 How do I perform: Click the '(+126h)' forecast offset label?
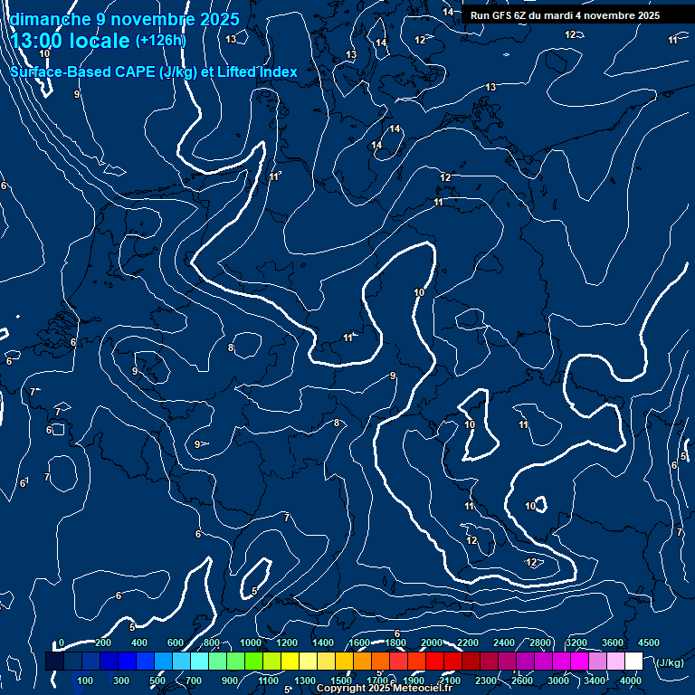point(160,41)
